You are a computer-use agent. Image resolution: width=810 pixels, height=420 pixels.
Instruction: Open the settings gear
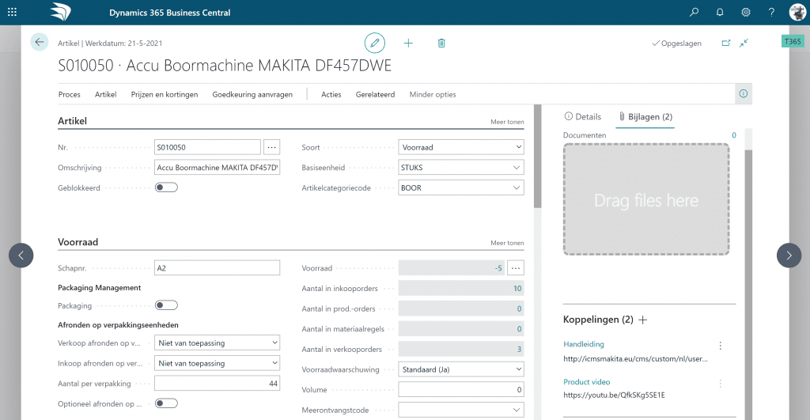pos(745,12)
